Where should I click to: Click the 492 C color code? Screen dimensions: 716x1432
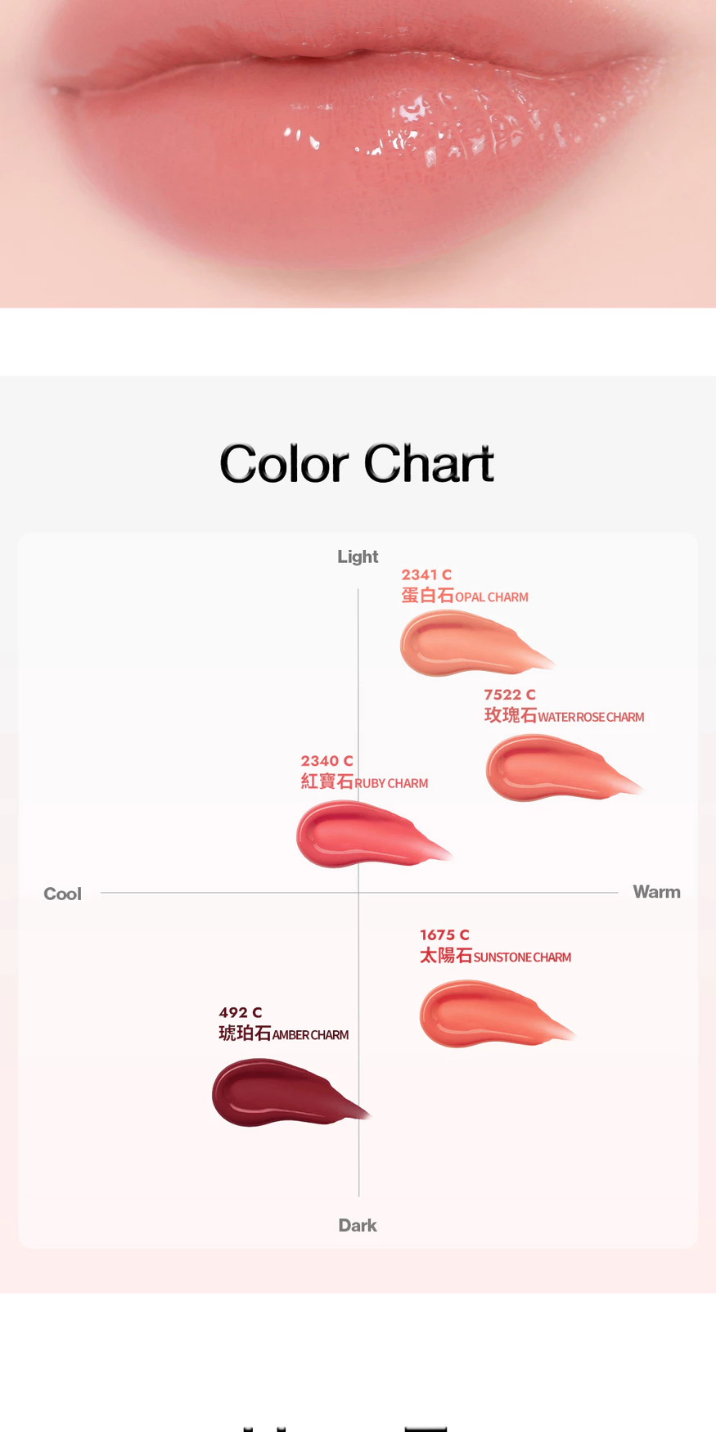click(x=241, y=1013)
